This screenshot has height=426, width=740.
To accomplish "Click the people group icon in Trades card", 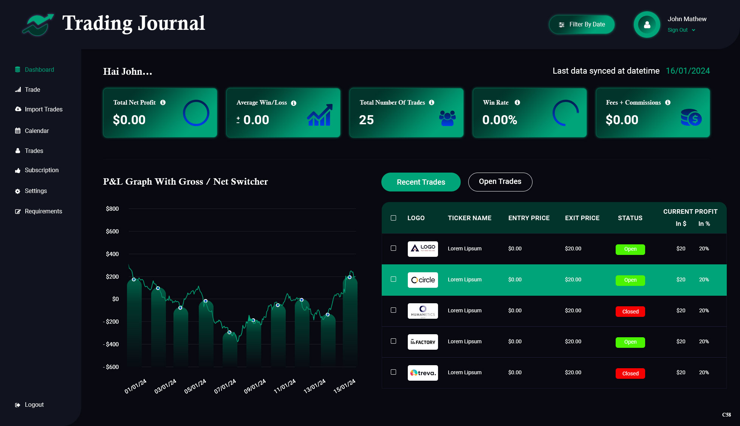I will point(447,118).
